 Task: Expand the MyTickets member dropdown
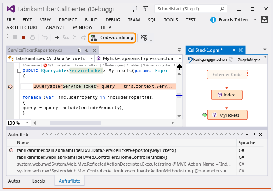(180, 58)
